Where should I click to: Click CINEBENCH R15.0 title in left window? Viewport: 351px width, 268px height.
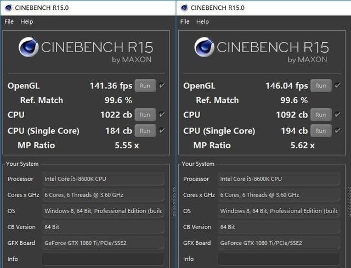42,8
